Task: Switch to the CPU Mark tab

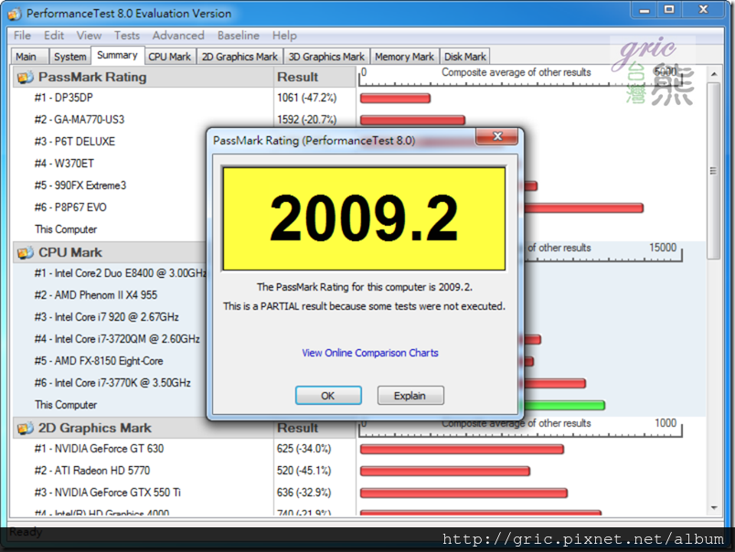Action: (x=170, y=57)
